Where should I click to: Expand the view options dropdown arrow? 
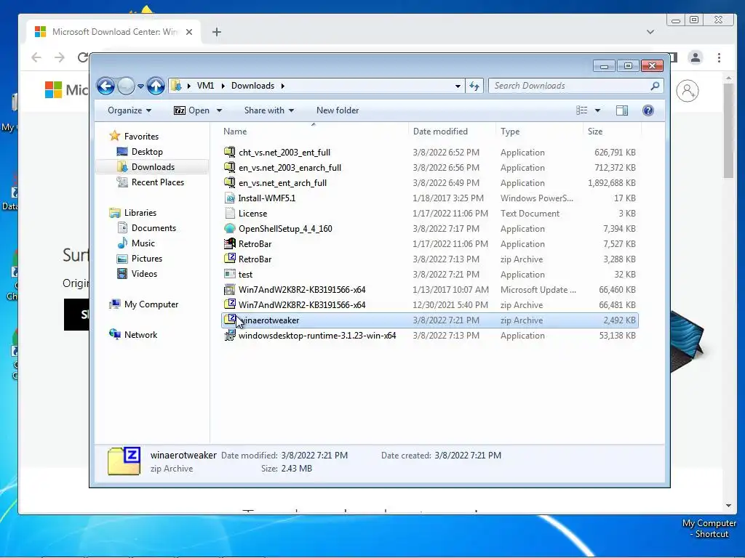(x=598, y=110)
